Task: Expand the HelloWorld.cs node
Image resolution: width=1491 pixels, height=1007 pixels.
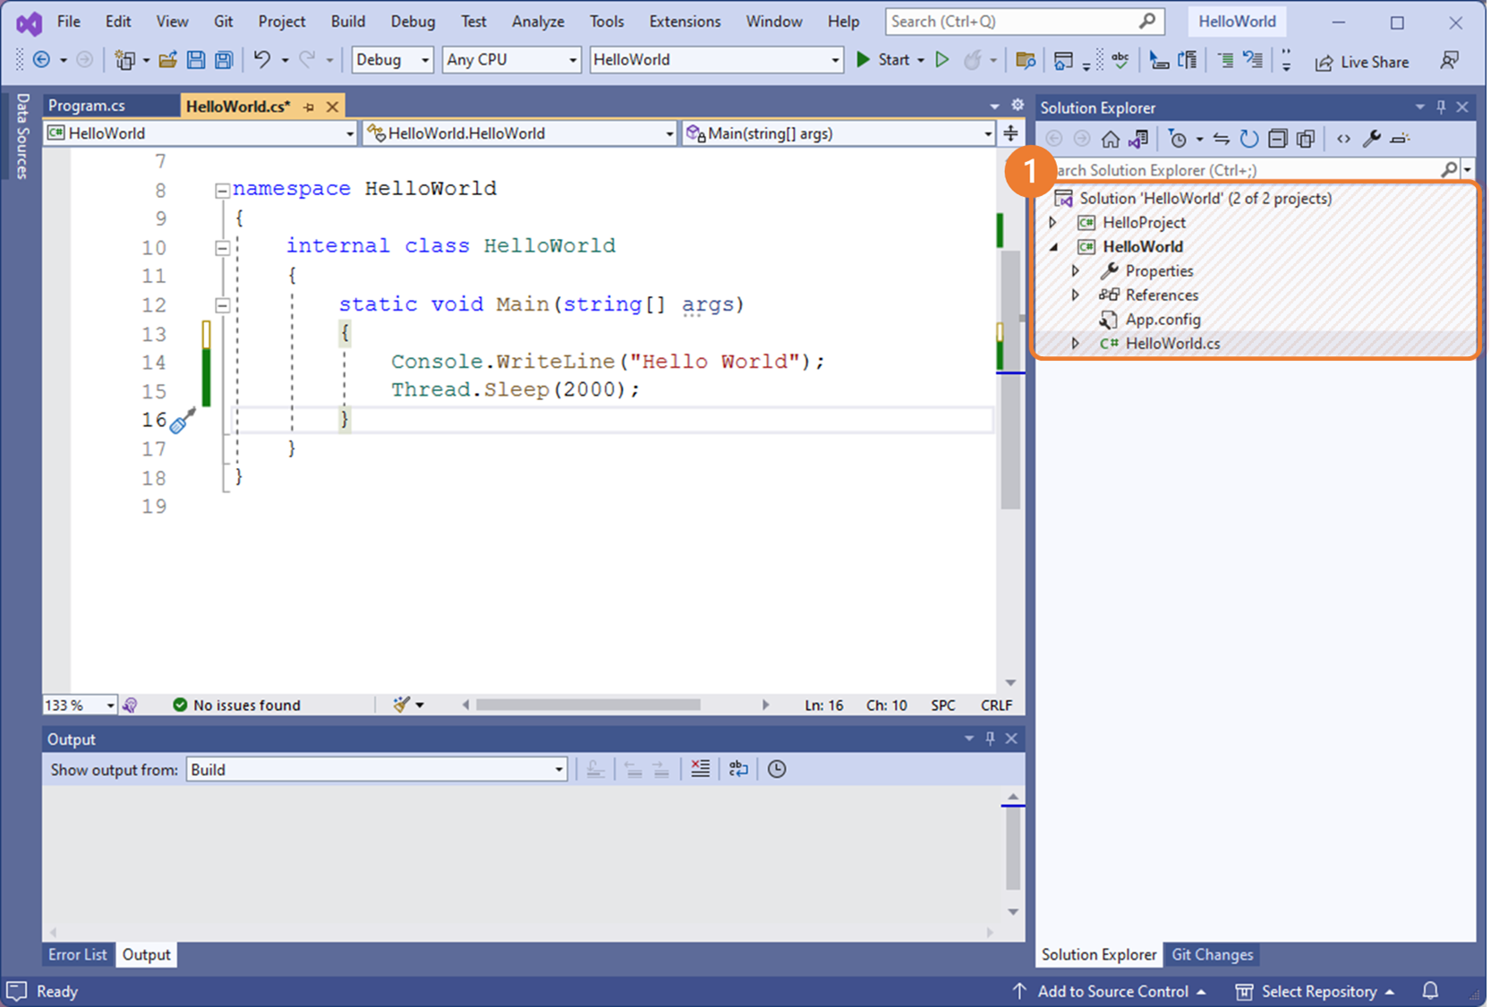Action: 1076,343
